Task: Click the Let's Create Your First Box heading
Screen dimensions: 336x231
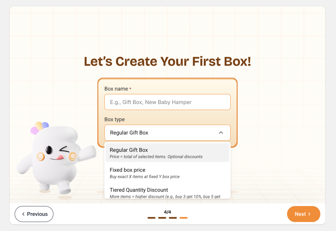Action: (167, 61)
